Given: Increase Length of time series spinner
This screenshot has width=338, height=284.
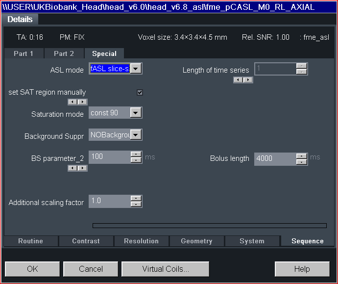Looking at the screenshot, I should click(302, 66).
